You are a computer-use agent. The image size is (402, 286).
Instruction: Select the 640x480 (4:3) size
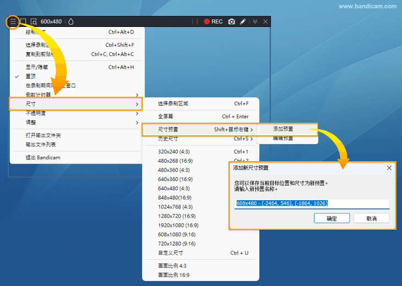[x=187, y=189]
